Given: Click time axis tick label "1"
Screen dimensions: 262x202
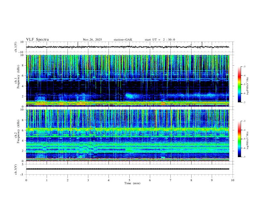Looking at the screenshot, I should 47,180.
